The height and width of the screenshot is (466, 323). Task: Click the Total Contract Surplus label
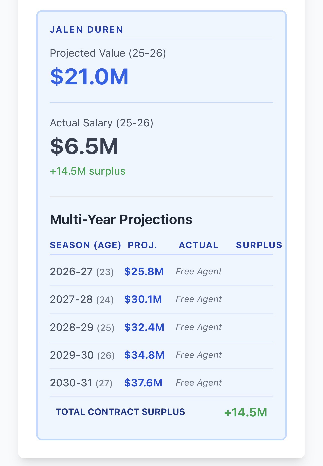pos(120,412)
